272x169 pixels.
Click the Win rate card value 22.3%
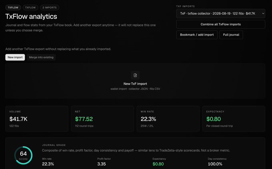pyautogui.click(x=148, y=119)
